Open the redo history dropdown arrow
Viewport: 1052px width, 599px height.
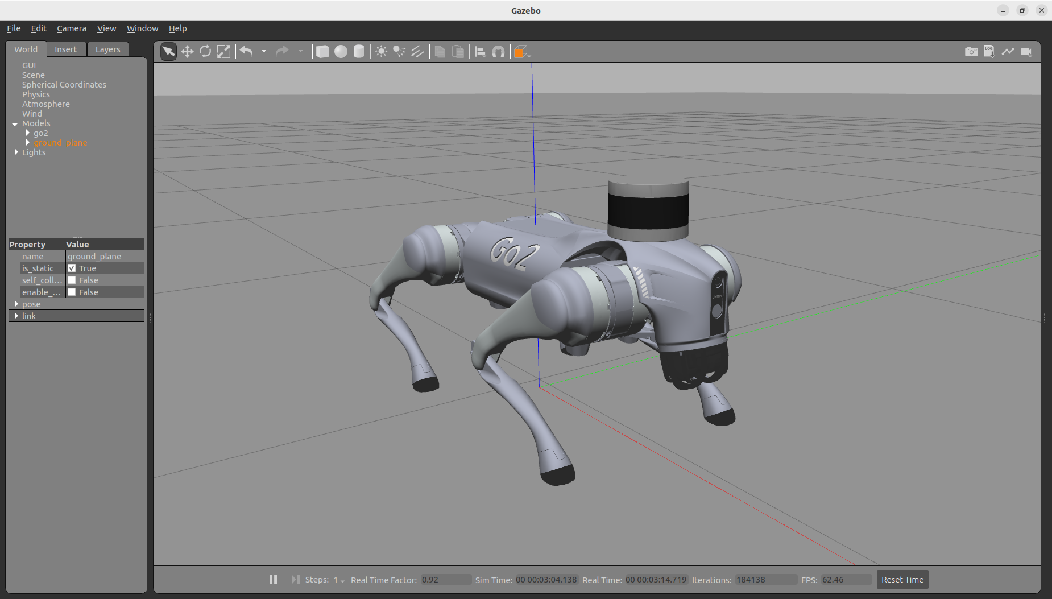pos(300,52)
